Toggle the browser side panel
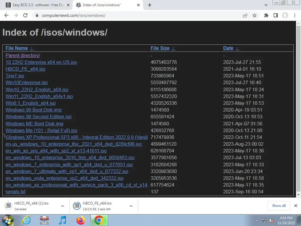The width and height of the screenshot is (301, 226). 276,15
